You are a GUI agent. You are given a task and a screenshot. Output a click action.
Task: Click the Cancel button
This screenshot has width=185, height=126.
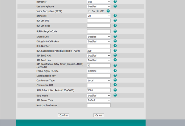click(x=99, y=115)
